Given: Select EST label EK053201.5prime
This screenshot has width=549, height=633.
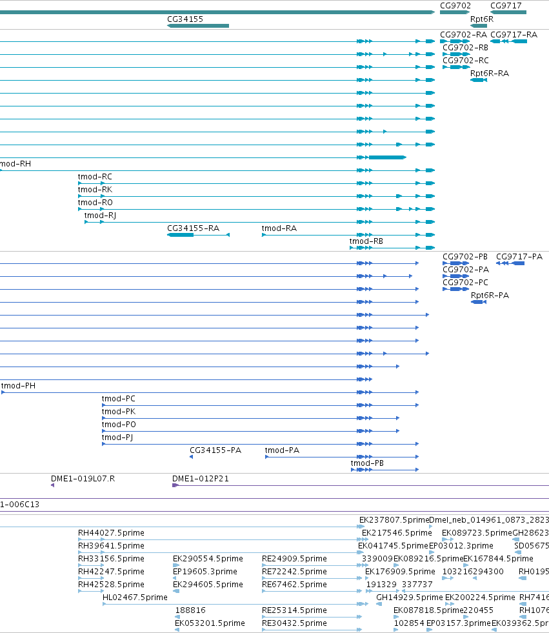Looking at the screenshot, I should click(210, 623).
